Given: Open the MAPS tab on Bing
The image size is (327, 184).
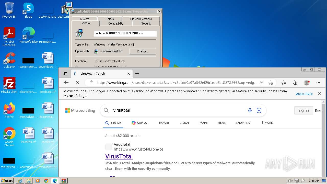Looking at the screenshot, I should (x=204, y=123).
